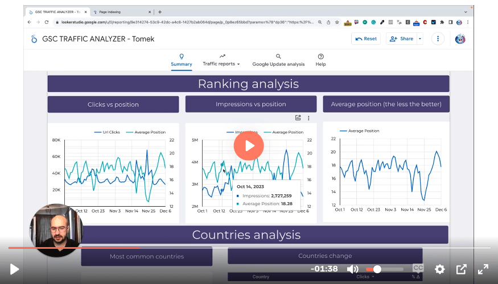Click the Reset button
The image size is (498, 284).
(x=366, y=39)
